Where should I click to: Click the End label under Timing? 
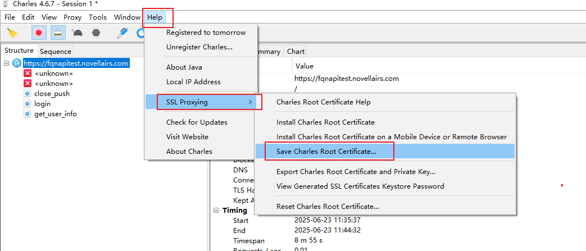coord(238,230)
